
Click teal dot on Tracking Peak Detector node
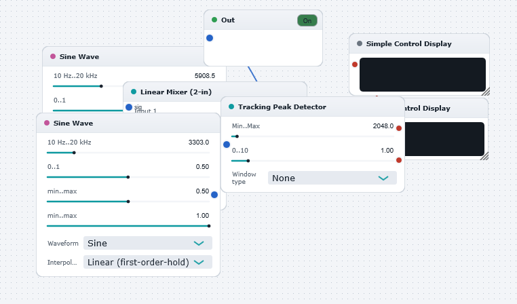point(231,107)
